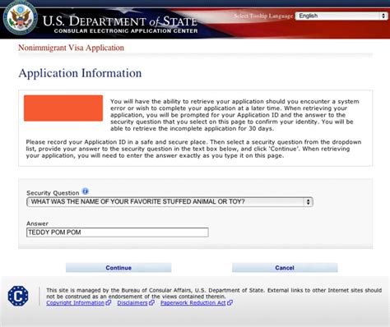Open the Security Question info tooltip icon
390x327 pixels.
coord(86,191)
